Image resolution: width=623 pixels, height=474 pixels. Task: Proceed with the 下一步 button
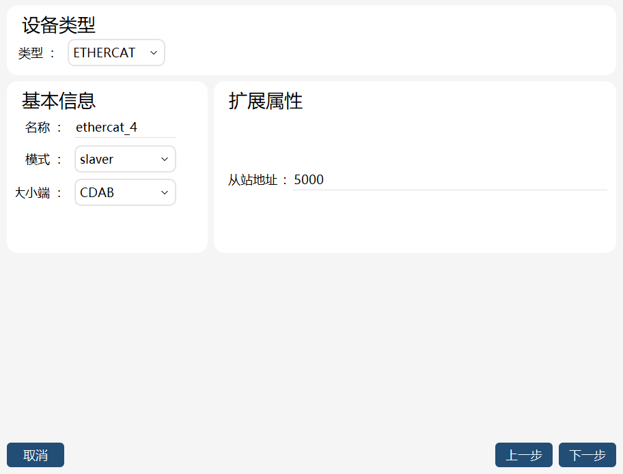click(x=587, y=455)
